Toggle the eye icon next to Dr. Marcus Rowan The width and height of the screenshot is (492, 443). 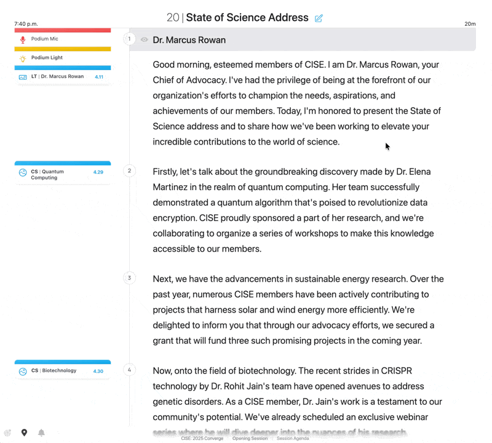click(x=144, y=40)
